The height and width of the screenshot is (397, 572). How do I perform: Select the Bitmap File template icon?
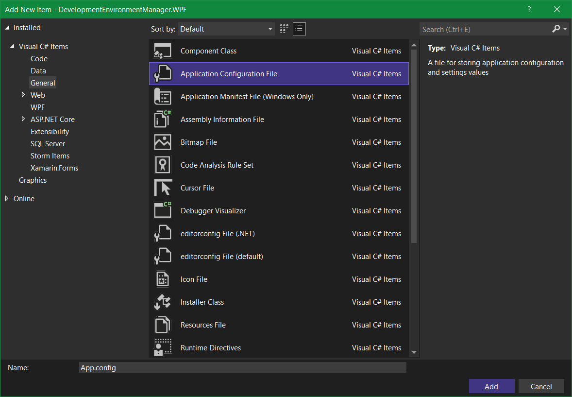(x=163, y=142)
